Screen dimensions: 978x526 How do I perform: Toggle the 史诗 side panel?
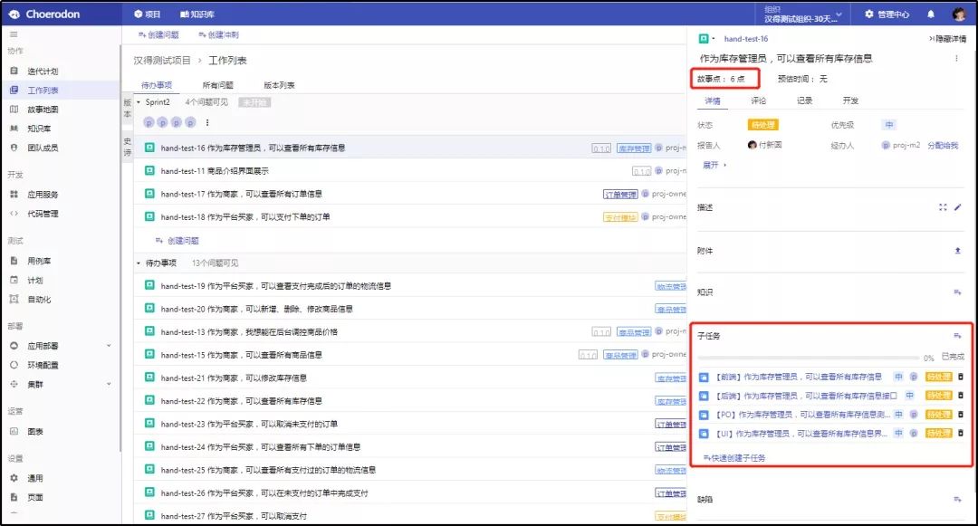pyautogui.click(x=127, y=147)
